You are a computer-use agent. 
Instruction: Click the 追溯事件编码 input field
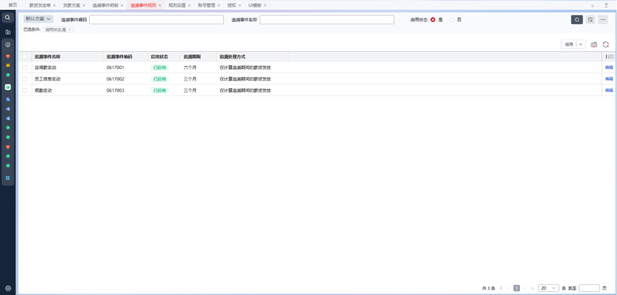156,19
